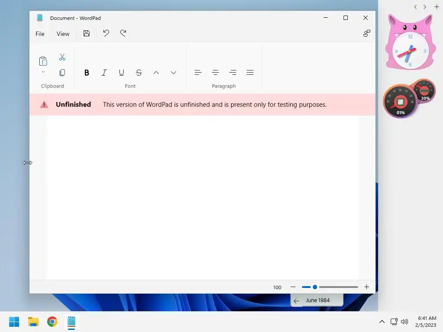Click the zoom slider handle
Screen dimensions: 443x332
[315, 287]
